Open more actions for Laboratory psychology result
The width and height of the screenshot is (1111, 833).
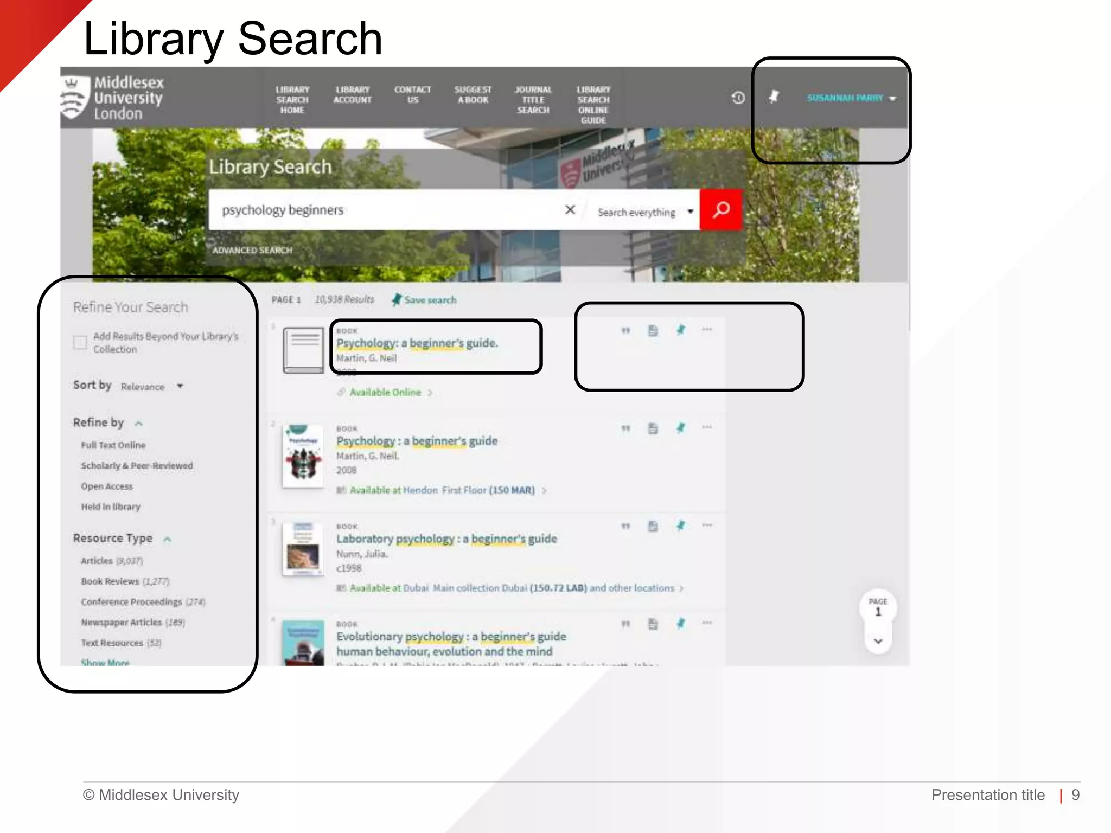[707, 525]
